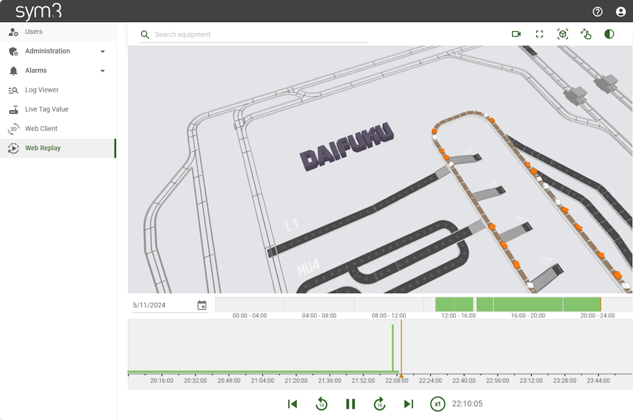Click the search magnifier icon
Screen dimensions: 633x420
coord(144,35)
